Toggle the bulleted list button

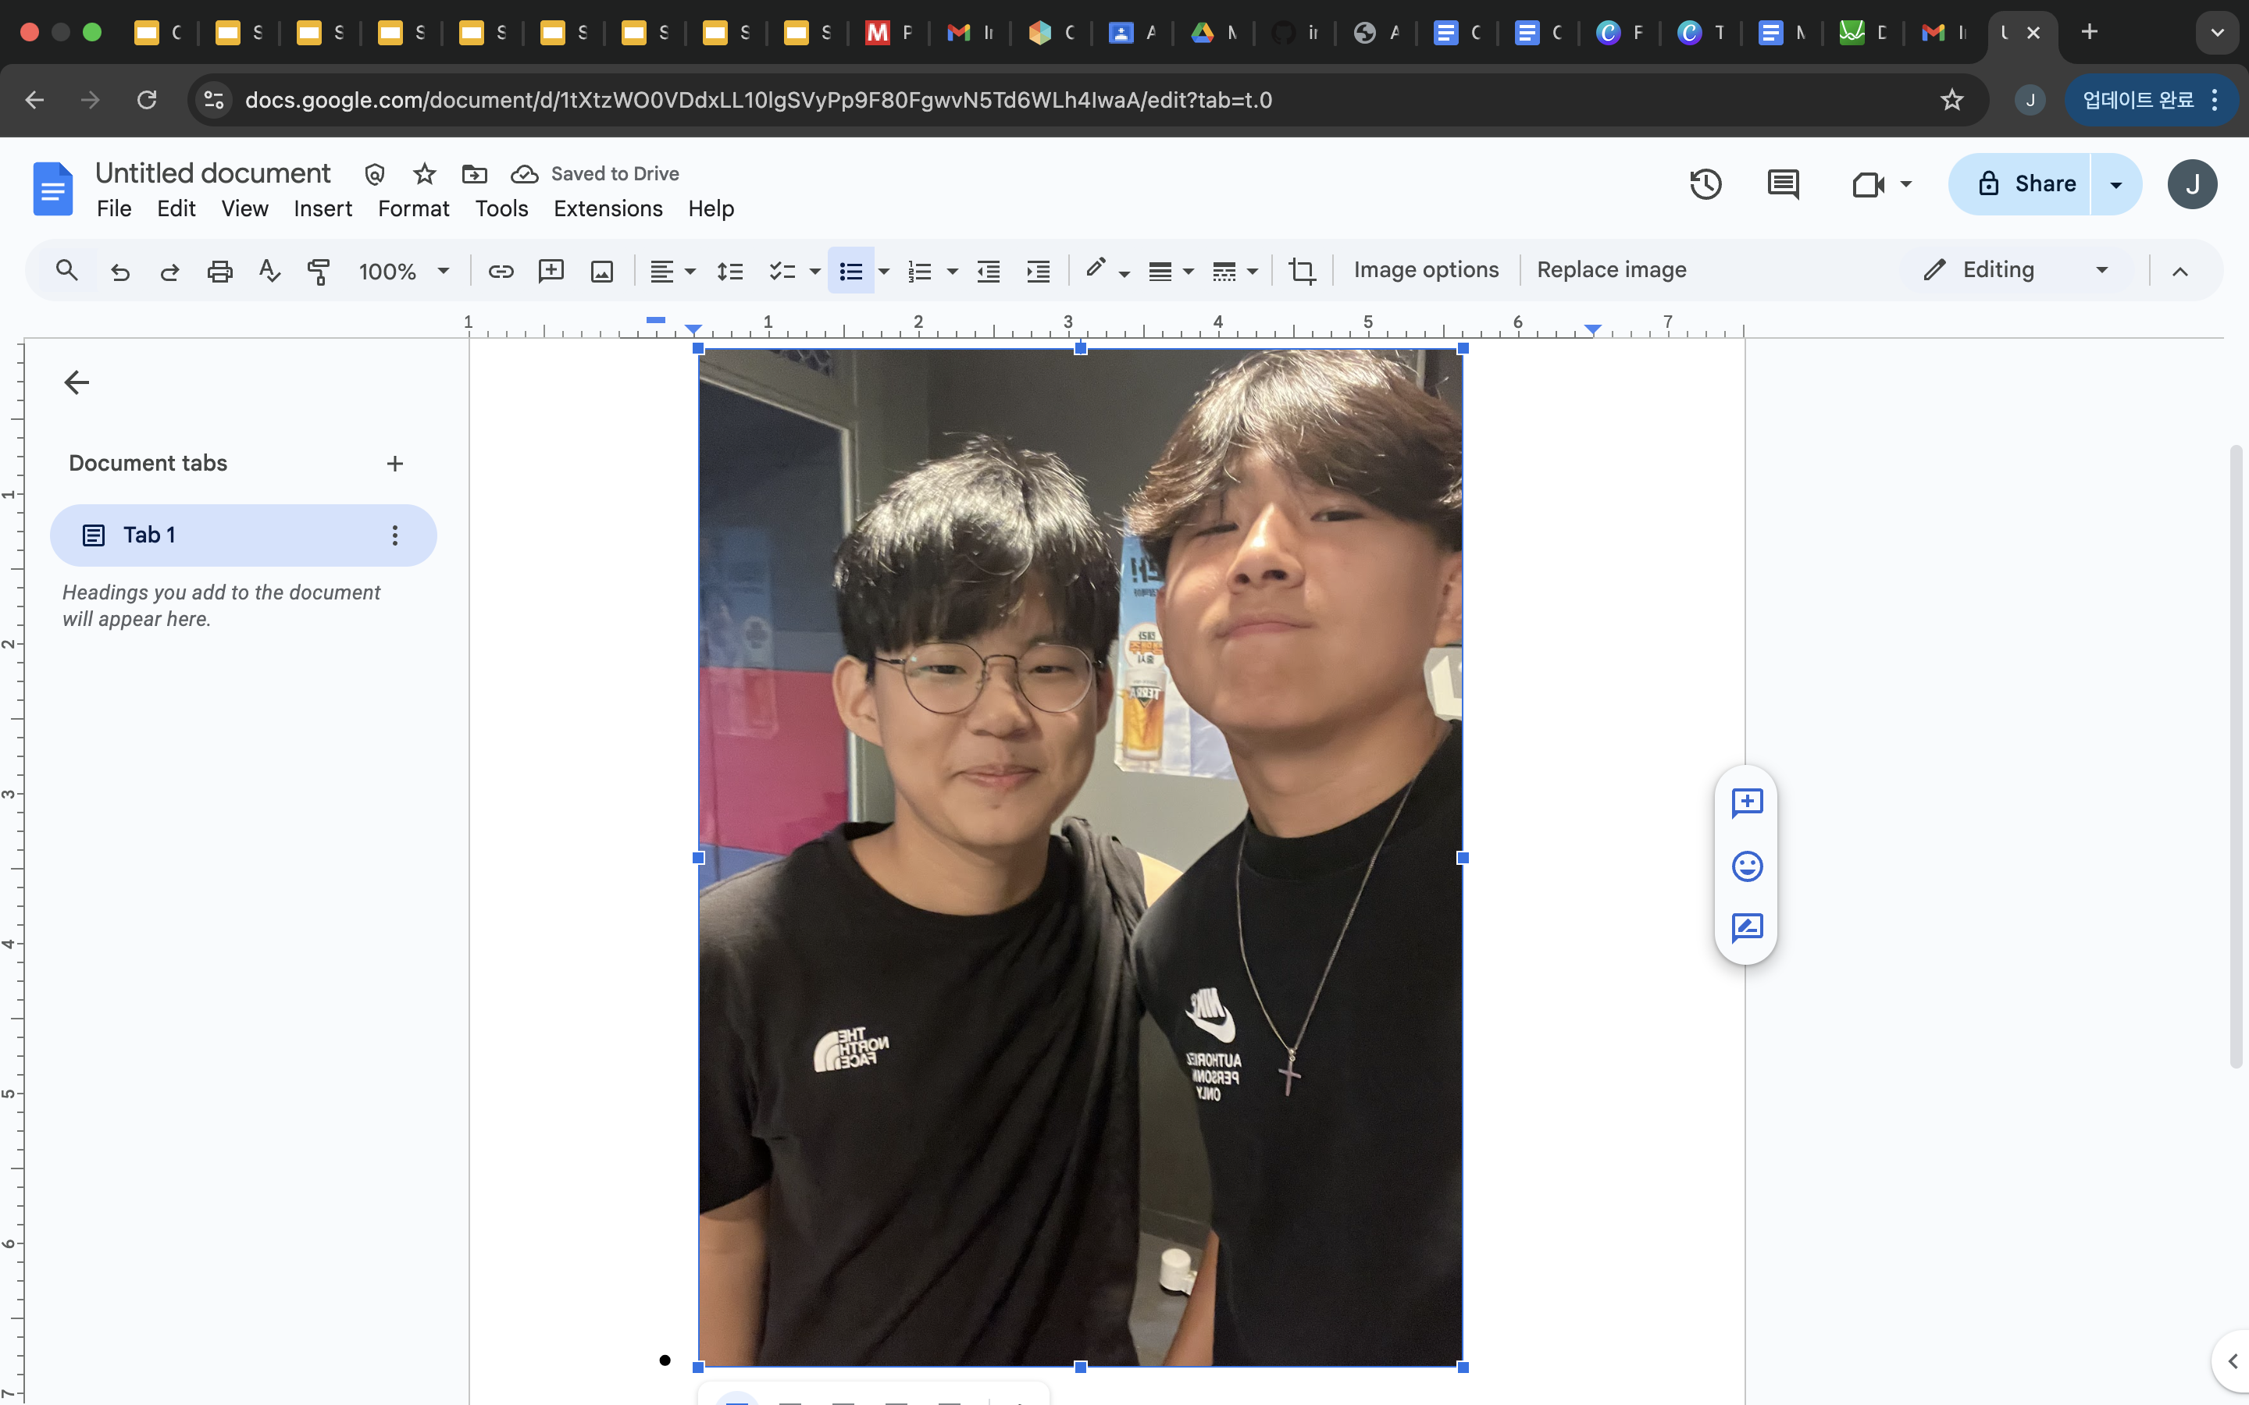click(850, 270)
